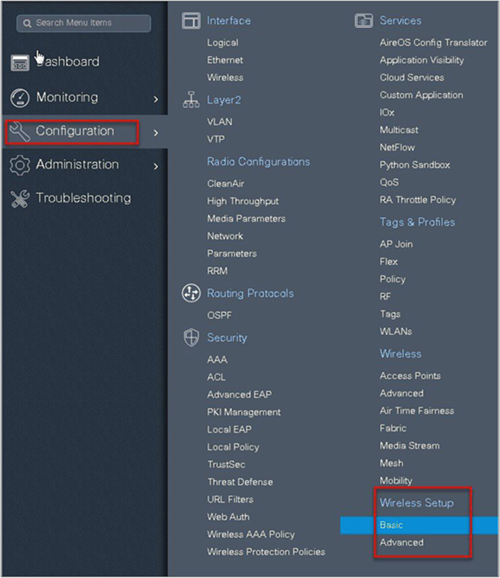Select Advanced under Wireless Setup

point(401,543)
